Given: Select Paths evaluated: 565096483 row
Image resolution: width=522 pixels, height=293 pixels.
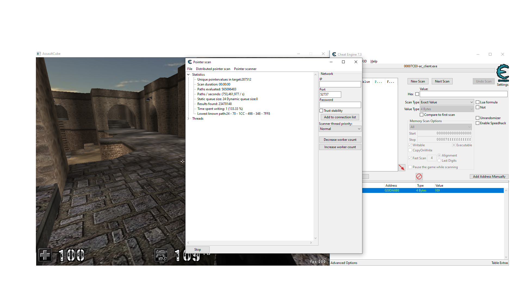Looking at the screenshot, I should click(x=217, y=89).
